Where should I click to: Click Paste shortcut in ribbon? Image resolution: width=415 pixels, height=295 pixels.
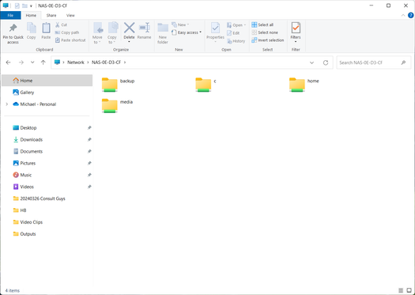(70, 40)
